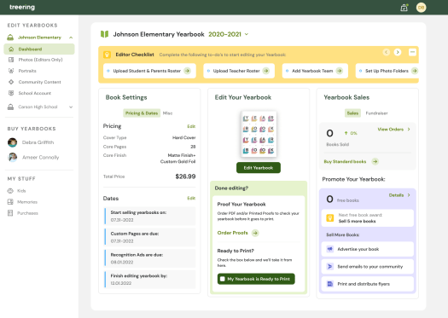Click the Dashboard home icon in sidebar
Screen dimensions: 448x318
tap(11, 49)
